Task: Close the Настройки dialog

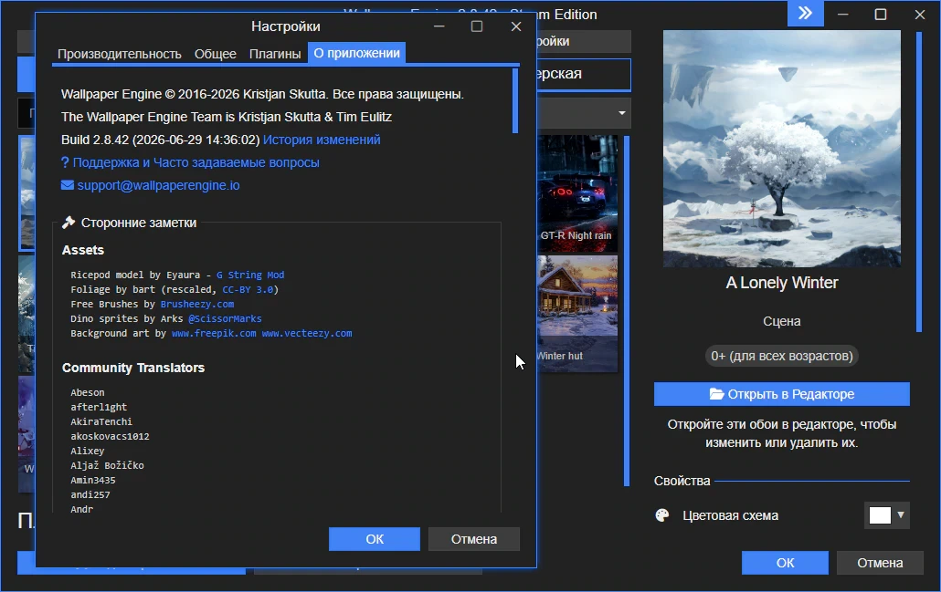Action: click(x=516, y=26)
